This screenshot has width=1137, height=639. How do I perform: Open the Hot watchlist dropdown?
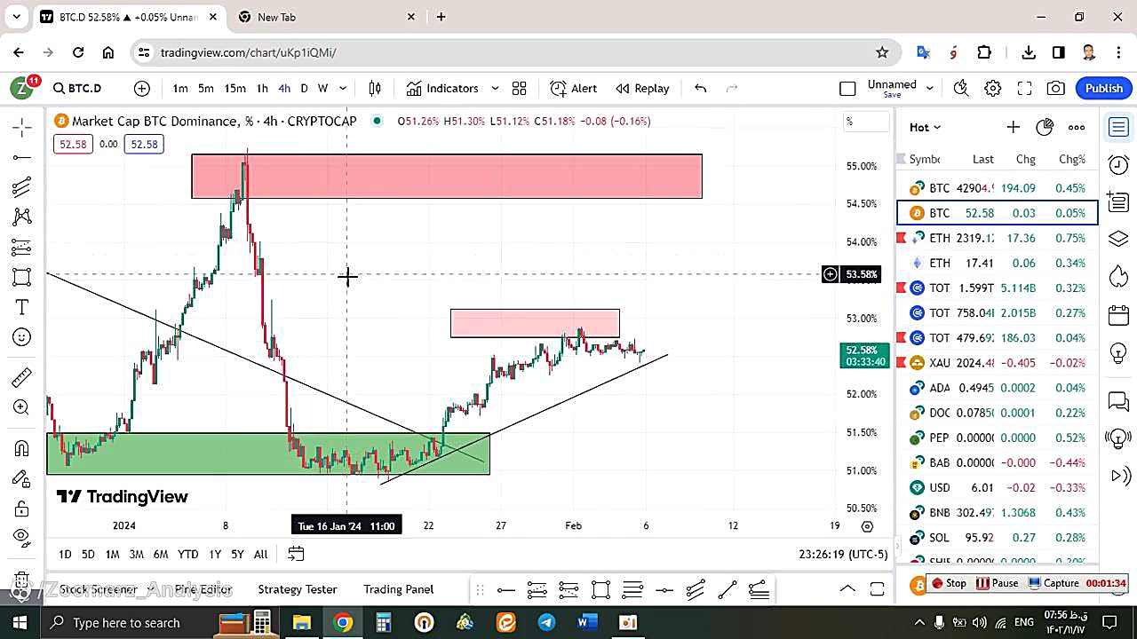pos(925,127)
